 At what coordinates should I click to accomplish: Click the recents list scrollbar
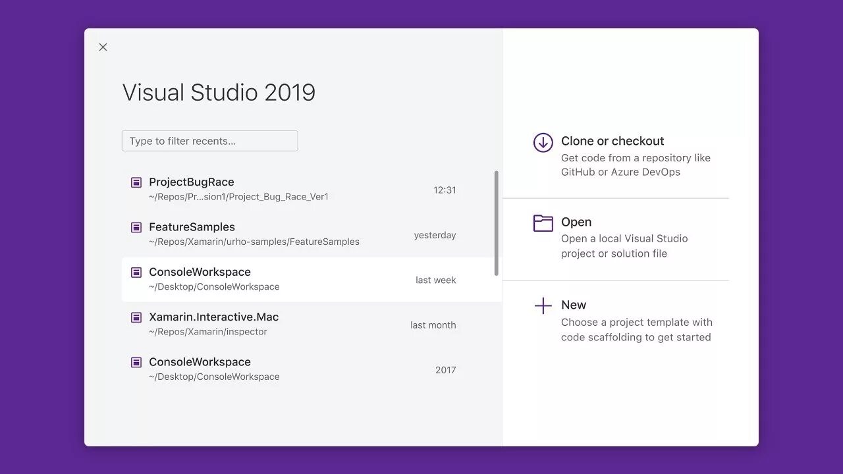(496, 223)
